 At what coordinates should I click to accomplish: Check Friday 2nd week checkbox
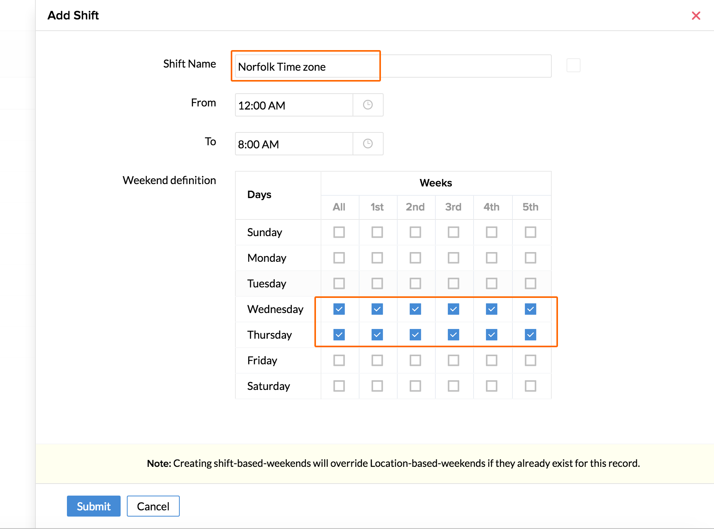click(x=415, y=360)
